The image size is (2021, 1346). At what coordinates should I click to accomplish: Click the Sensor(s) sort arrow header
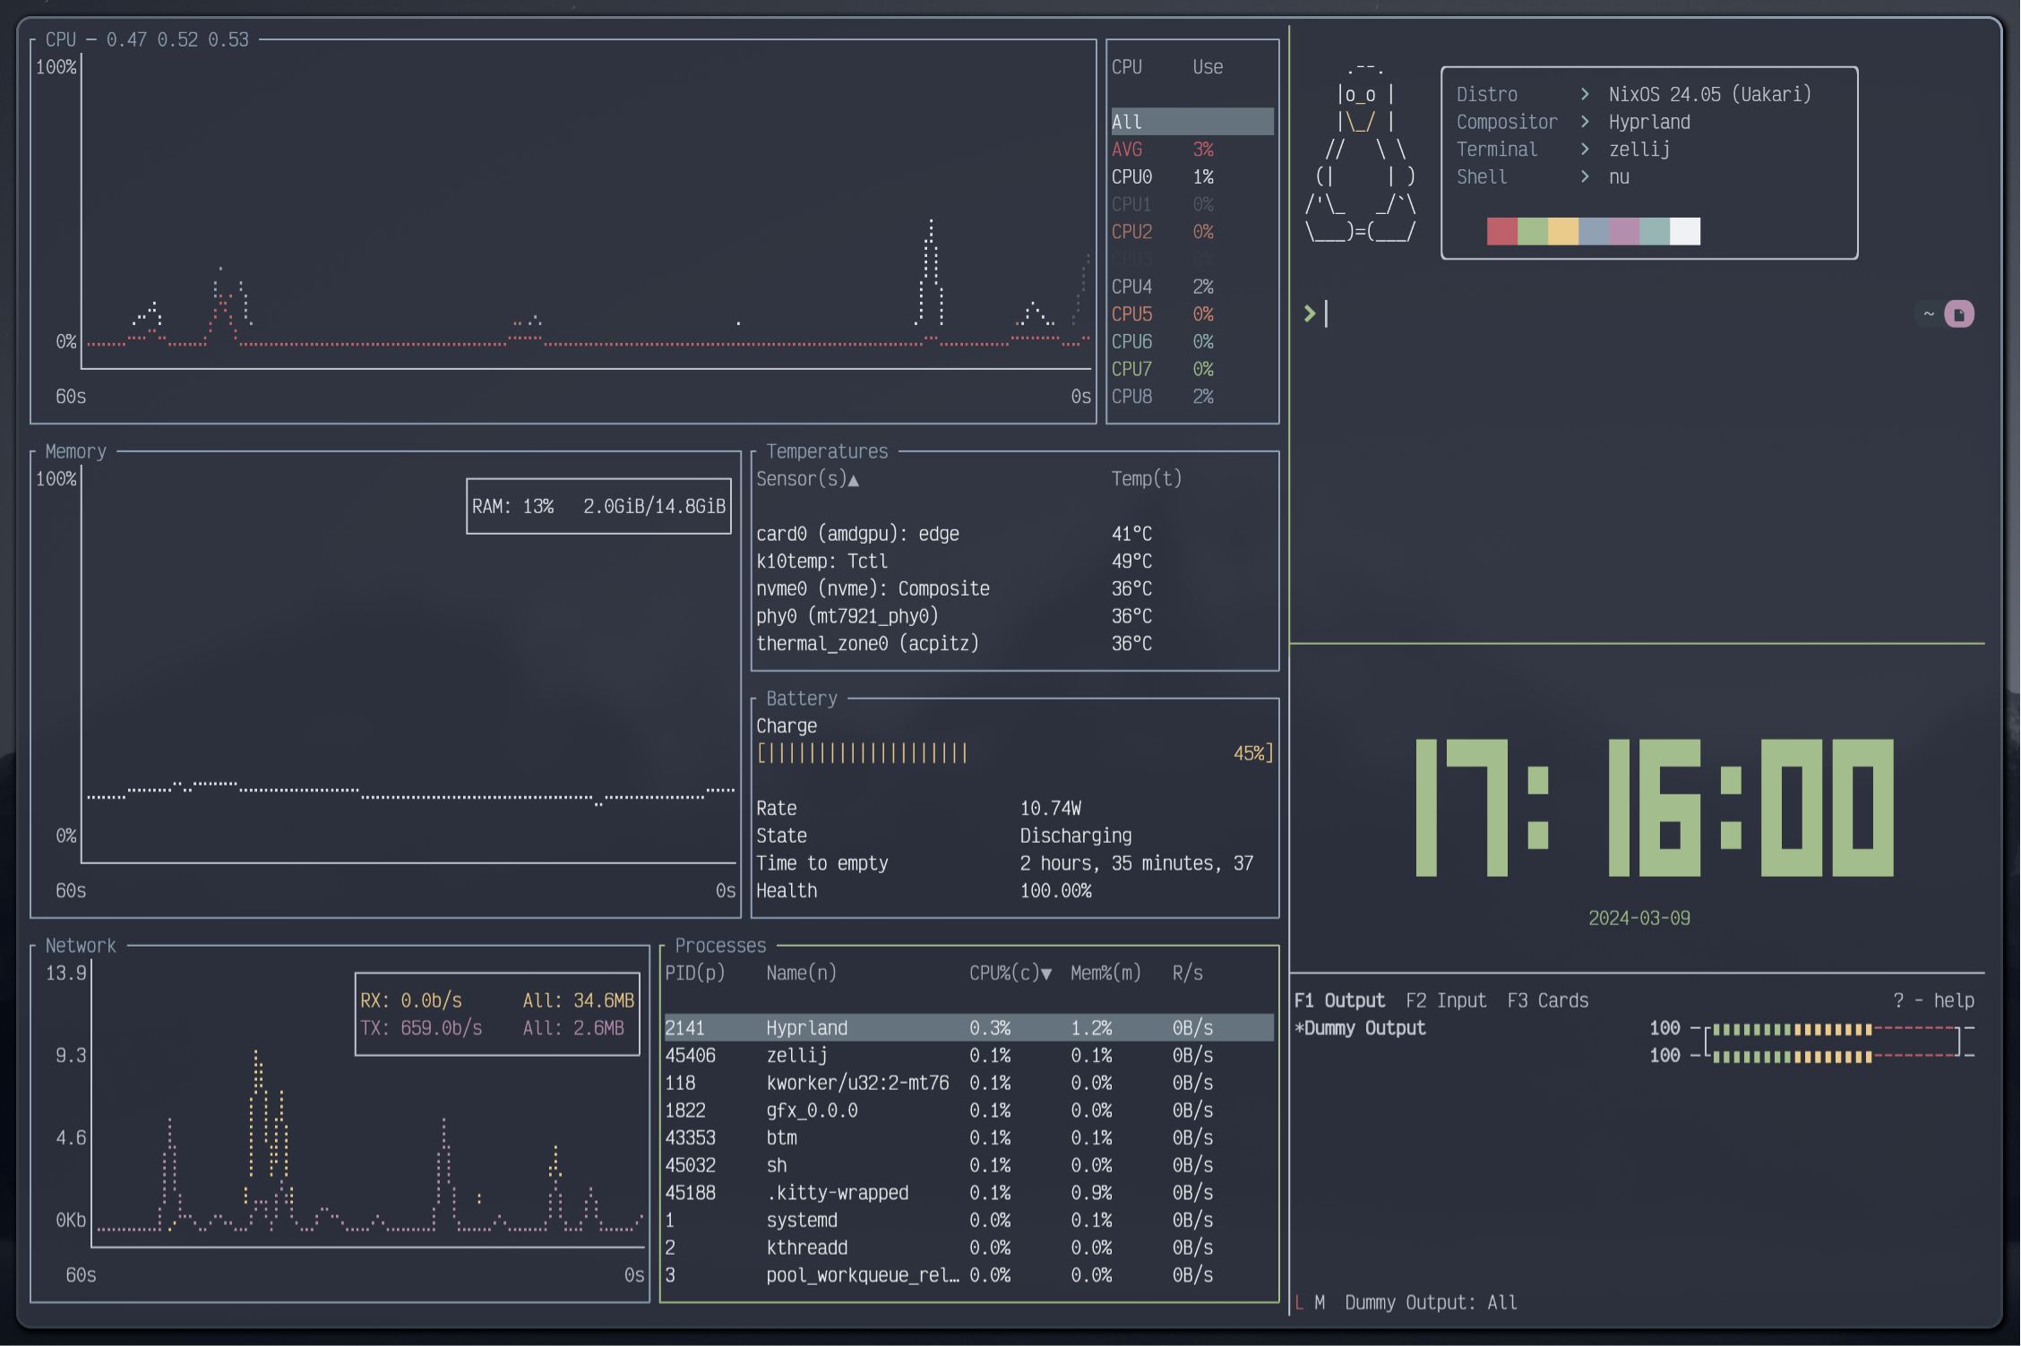[x=807, y=479]
